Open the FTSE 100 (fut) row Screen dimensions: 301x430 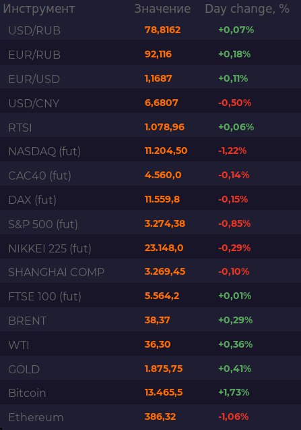tap(151, 296)
